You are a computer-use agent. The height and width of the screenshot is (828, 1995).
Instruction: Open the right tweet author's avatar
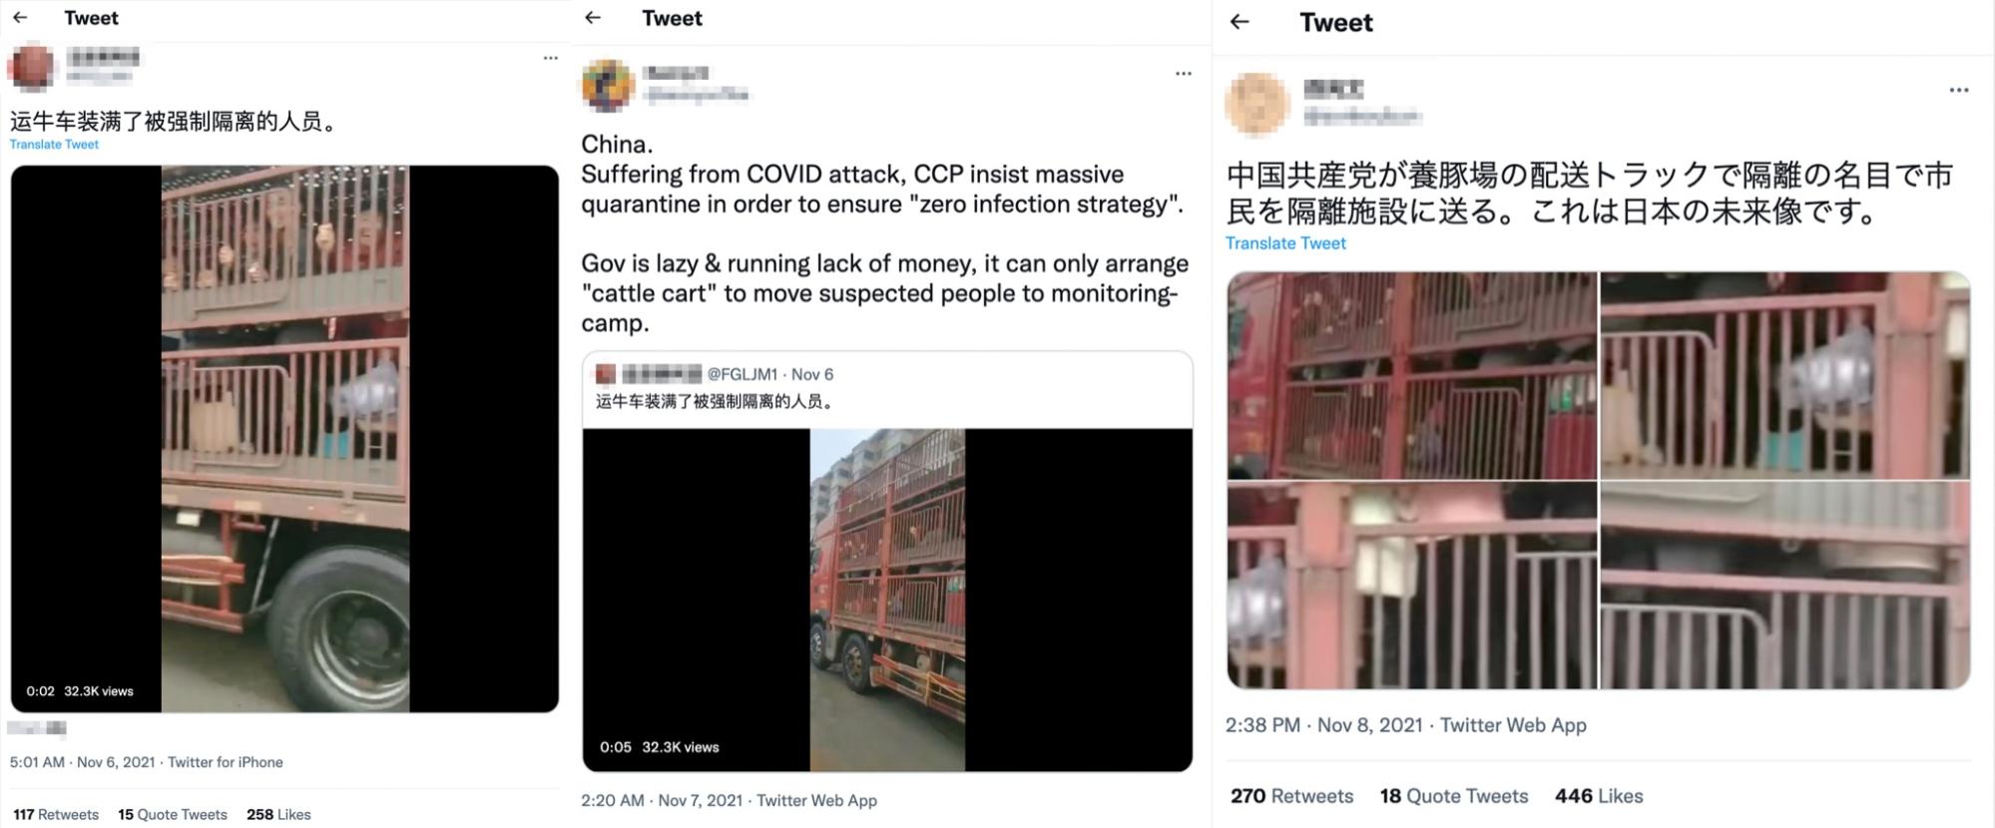point(1257,104)
